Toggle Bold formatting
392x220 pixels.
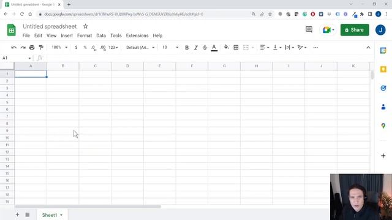pos(187,48)
